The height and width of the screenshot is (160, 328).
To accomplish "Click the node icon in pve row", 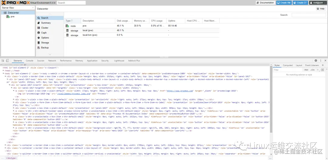I will [67, 26].
